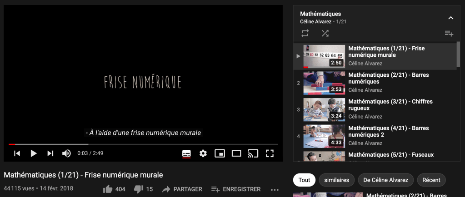The image size is (465, 197).
Task: Enter fullscreen mode
Action: click(270, 153)
